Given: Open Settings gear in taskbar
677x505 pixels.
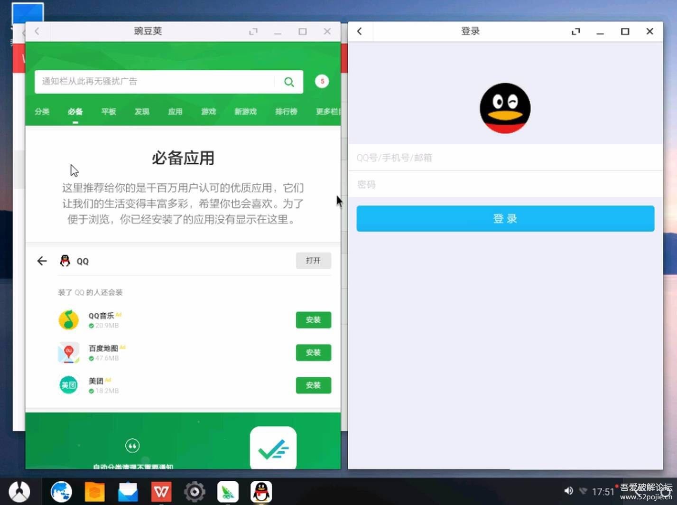Looking at the screenshot, I should tap(195, 492).
